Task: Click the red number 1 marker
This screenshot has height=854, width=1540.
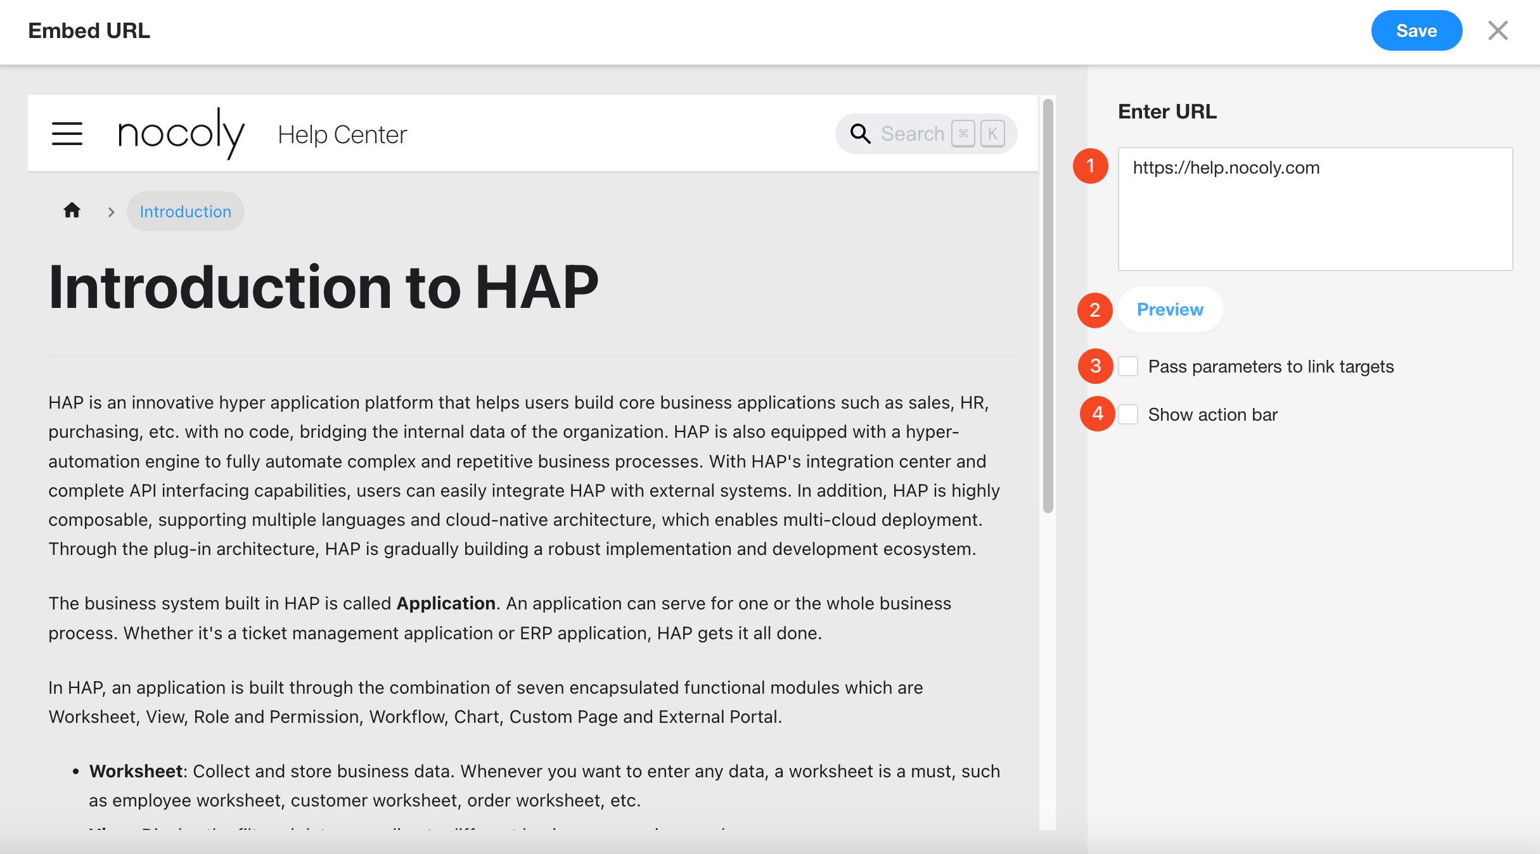Action: (x=1090, y=166)
